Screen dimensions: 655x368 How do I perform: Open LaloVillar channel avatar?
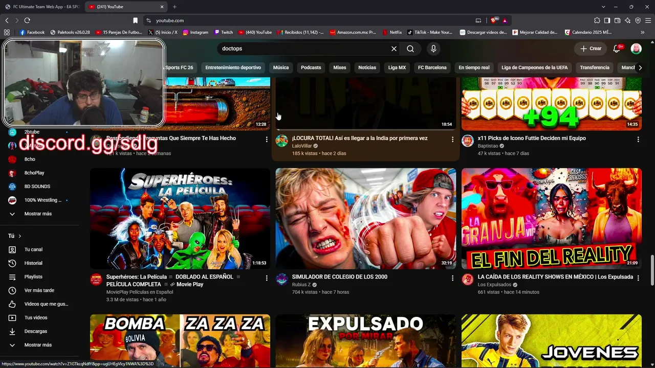click(282, 141)
